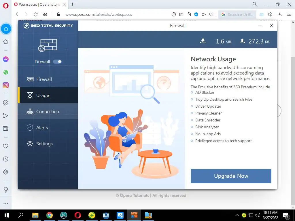
Task: Click the Connection network tree icon
Action: 30,111
